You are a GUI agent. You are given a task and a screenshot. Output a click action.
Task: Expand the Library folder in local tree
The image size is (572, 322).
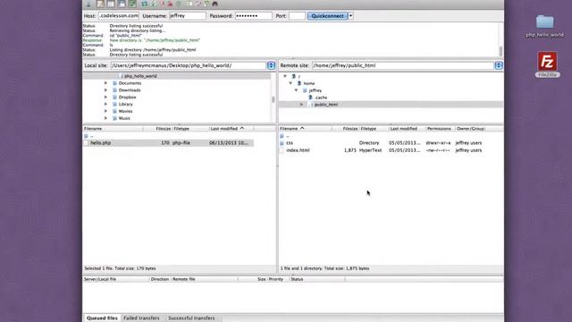pyautogui.click(x=105, y=104)
